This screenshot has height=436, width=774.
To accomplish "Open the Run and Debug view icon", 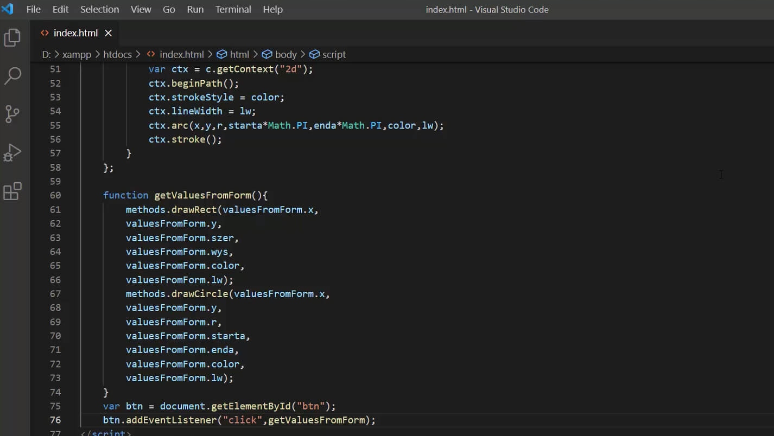I will (12, 153).
